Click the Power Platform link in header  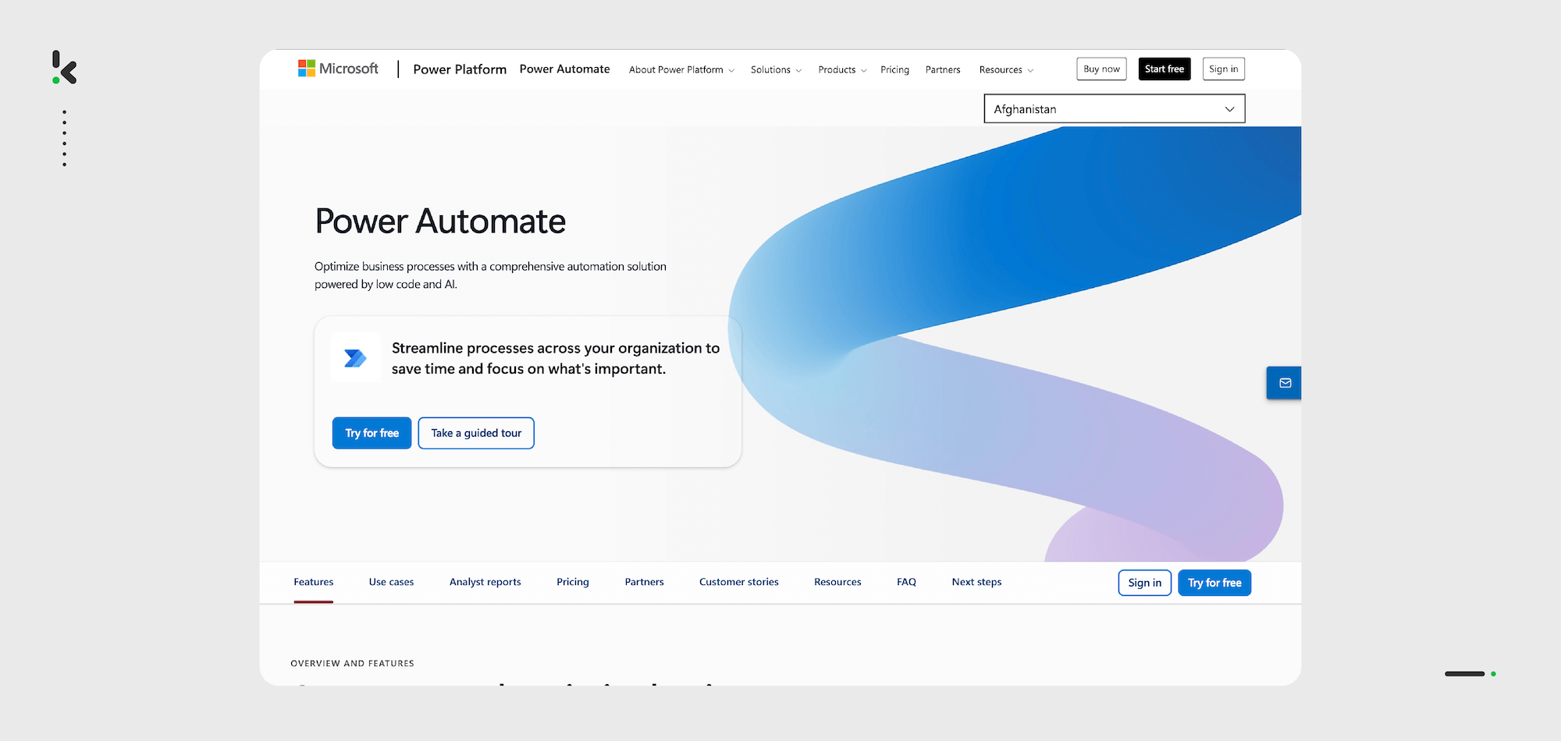point(460,69)
